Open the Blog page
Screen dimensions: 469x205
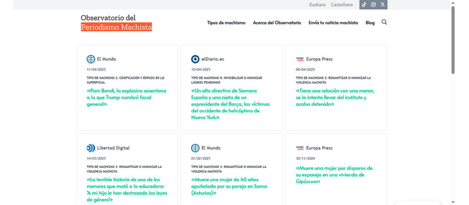370,23
